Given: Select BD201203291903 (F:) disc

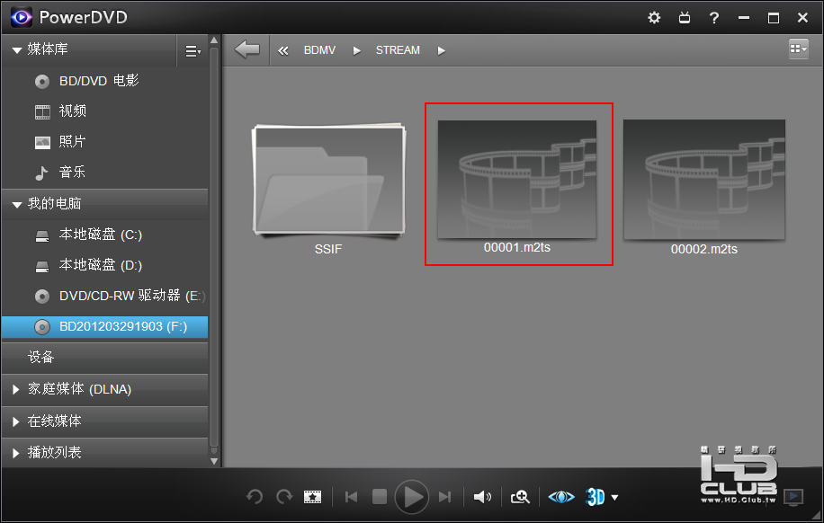Looking at the screenshot, I should (x=104, y=326).
